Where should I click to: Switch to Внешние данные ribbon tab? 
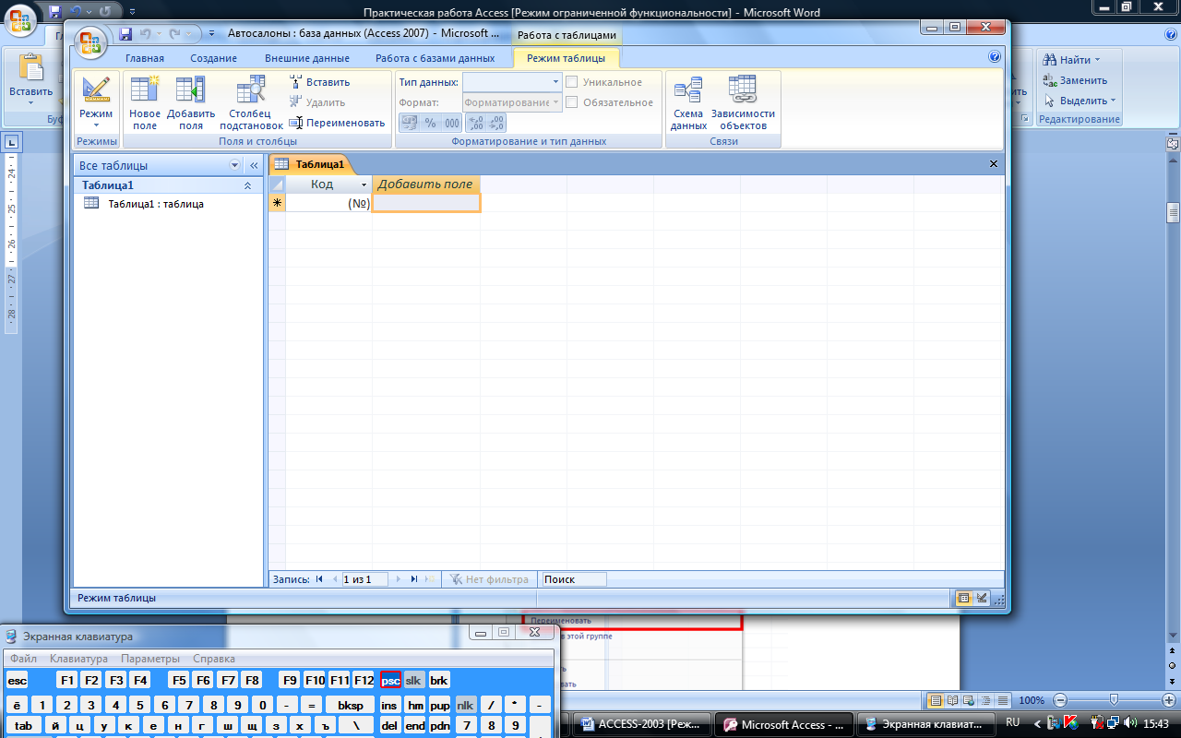pyautogui.click(x=307, y=58)
